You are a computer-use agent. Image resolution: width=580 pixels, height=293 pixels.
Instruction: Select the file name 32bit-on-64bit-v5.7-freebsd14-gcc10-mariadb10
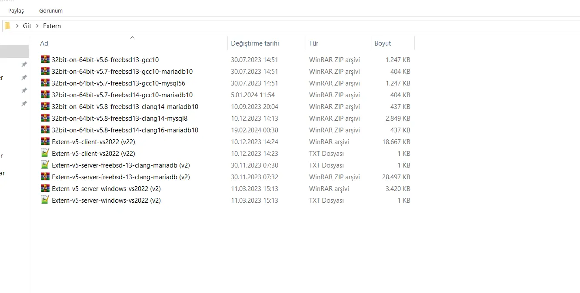(122, 95)
